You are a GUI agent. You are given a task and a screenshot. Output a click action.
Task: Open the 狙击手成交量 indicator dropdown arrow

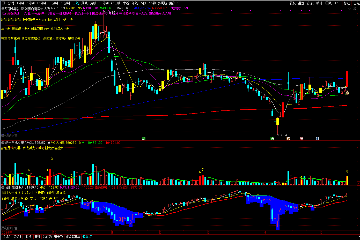point(3,143)
